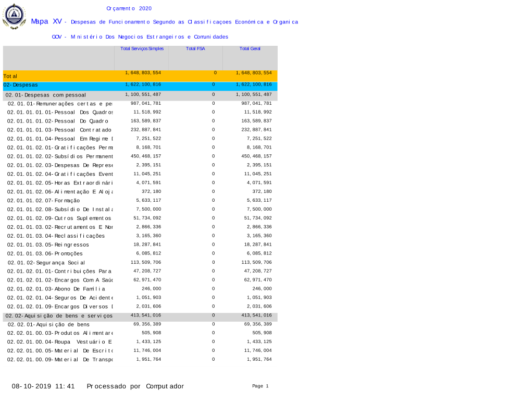Click 02.01.02.01.03-Abono De Família row
Screen dimensions: 521x403
point(56,289)
